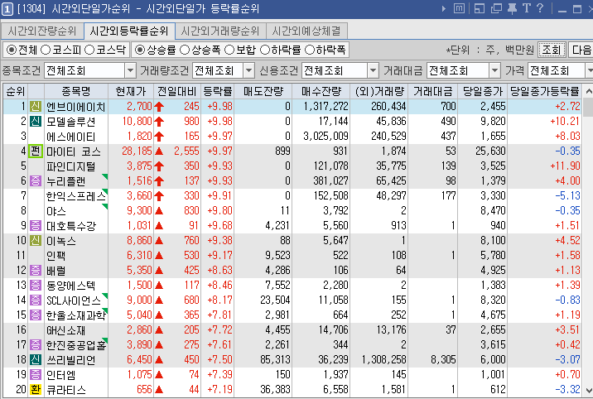The width and height of the screenshot is (593, 399).
Task: Click the 증 badge on 배럴 row
Action: tap(36, 271)
